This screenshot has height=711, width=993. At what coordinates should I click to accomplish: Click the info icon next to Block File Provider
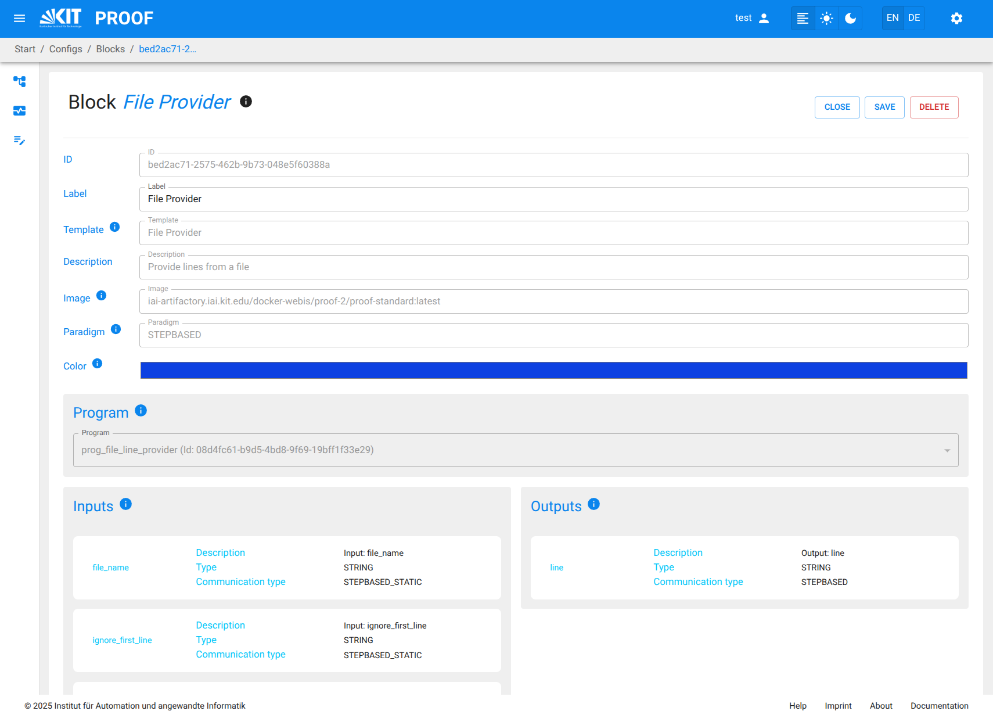point(246,102)
